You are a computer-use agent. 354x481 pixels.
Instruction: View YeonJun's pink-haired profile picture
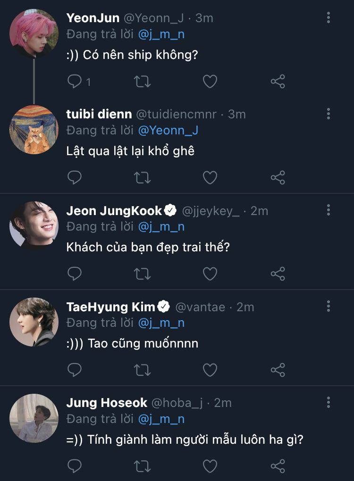[34, 33]
